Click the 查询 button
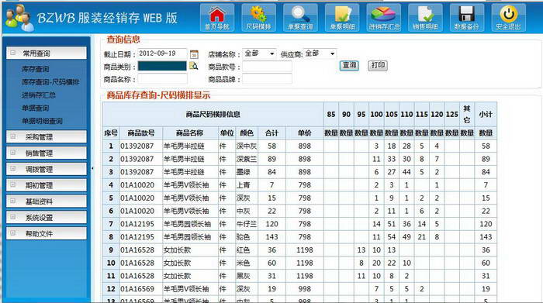Image resolution: width=543 pixels, height=303 pixels. pyautogui.click(x=349, y=65)
